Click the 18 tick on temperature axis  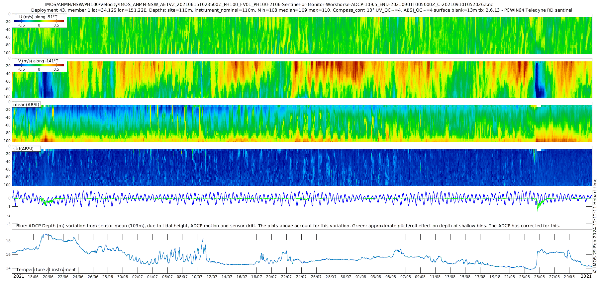pyautogui.click(x=8, y=241)
